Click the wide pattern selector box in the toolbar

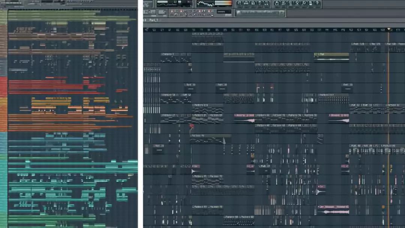click(260, 13)
